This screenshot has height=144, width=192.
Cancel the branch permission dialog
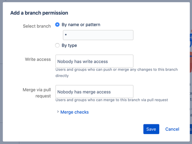tap(172, 129)
